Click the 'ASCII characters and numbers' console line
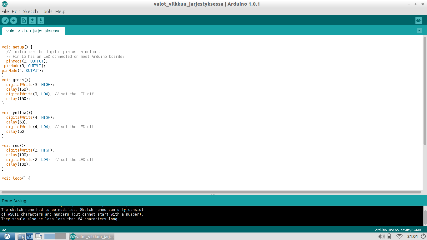 pyautogui.click(x=72, y=214)
